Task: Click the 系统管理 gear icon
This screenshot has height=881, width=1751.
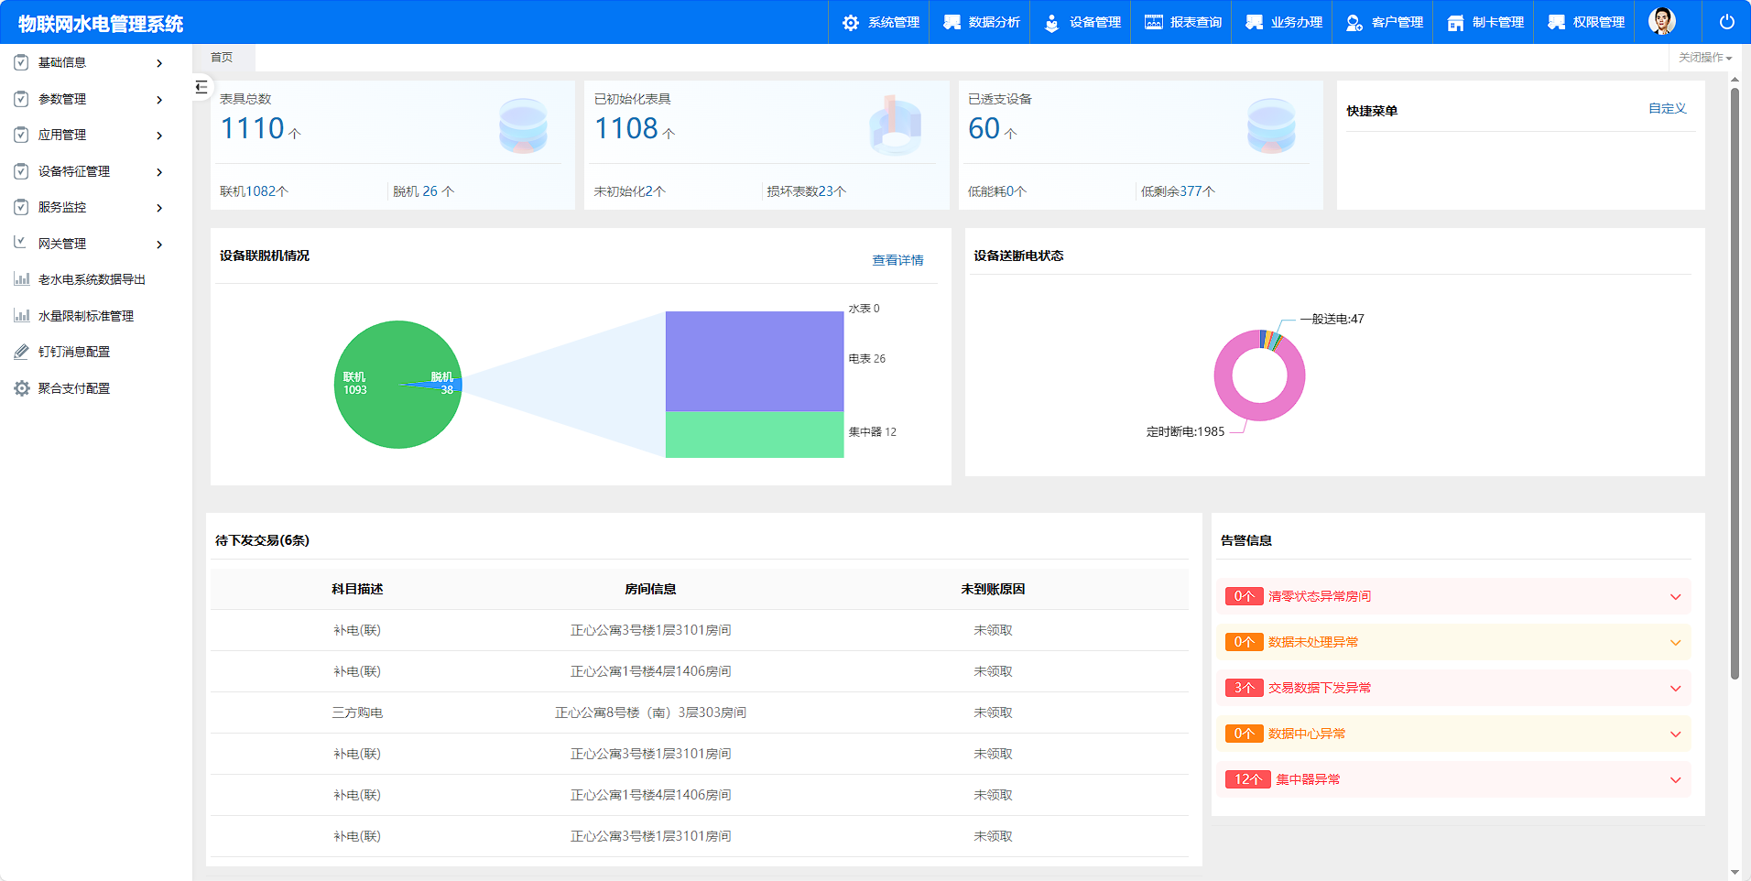Action: point(851,23)
